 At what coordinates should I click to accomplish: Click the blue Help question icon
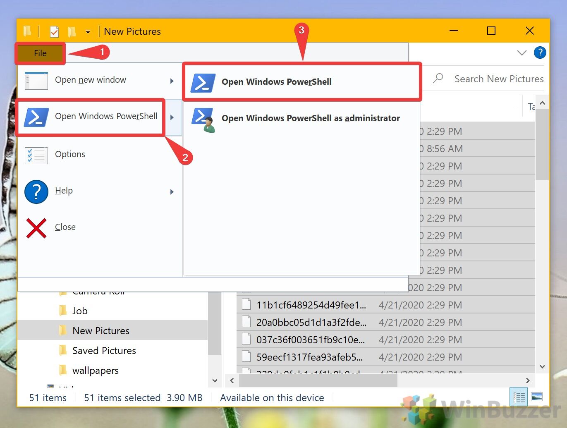36,192
